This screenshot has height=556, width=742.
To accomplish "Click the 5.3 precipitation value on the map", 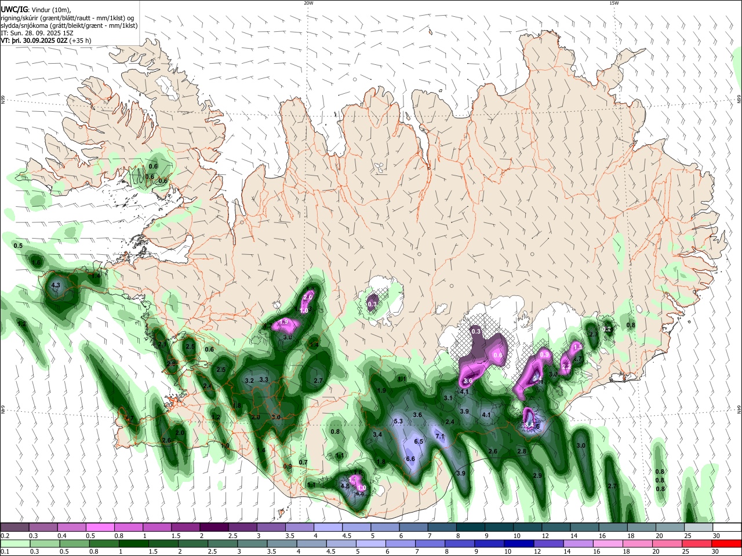I will tap(398, 421).
